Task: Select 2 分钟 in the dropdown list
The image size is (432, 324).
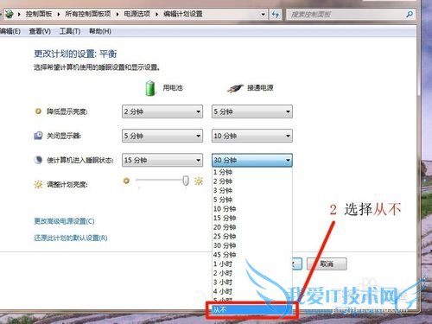Action: [x=252, y=181]
